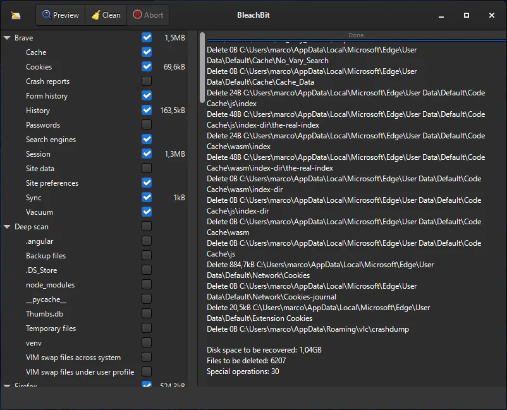Enable the .angular checkbox
Screen dimensions: 507x410
coord(147,241)
